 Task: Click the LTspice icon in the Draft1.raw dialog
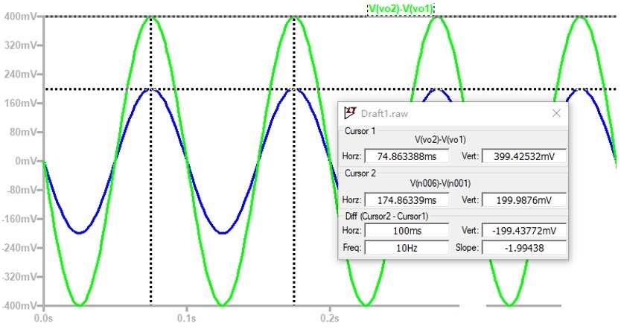[350, 113]
